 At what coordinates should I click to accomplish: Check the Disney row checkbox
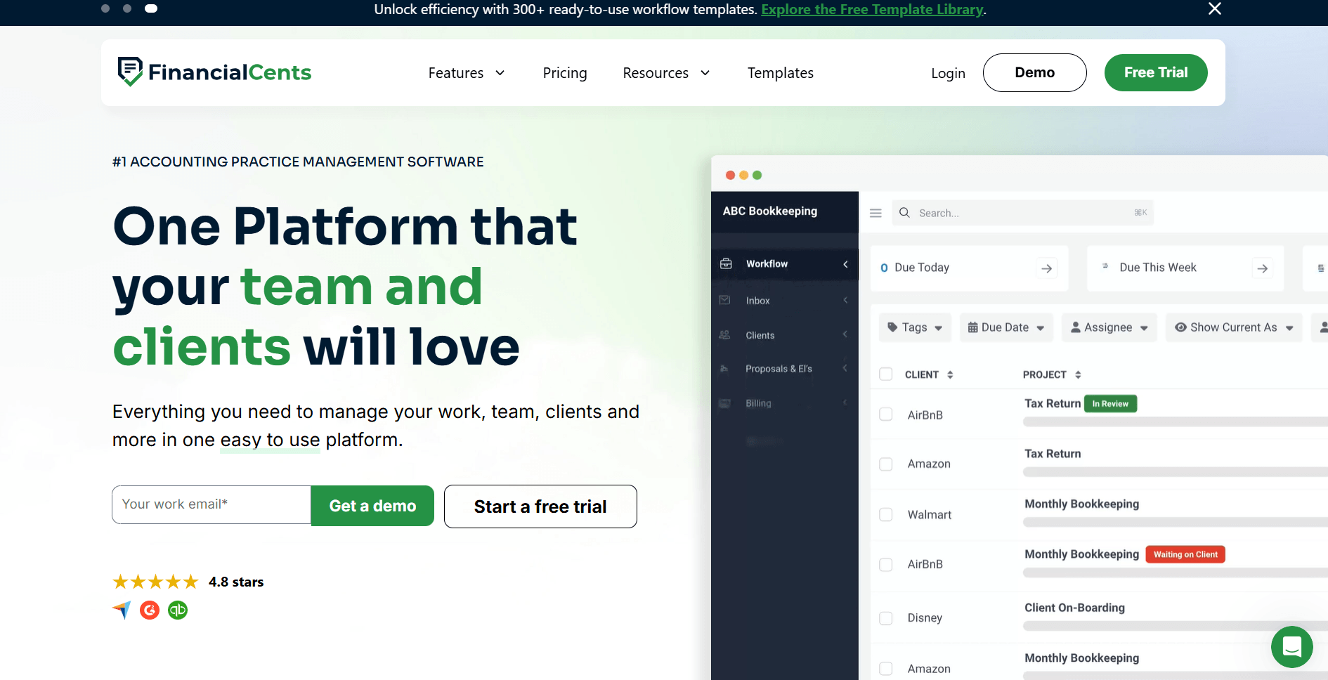click(x=886, y=618)
